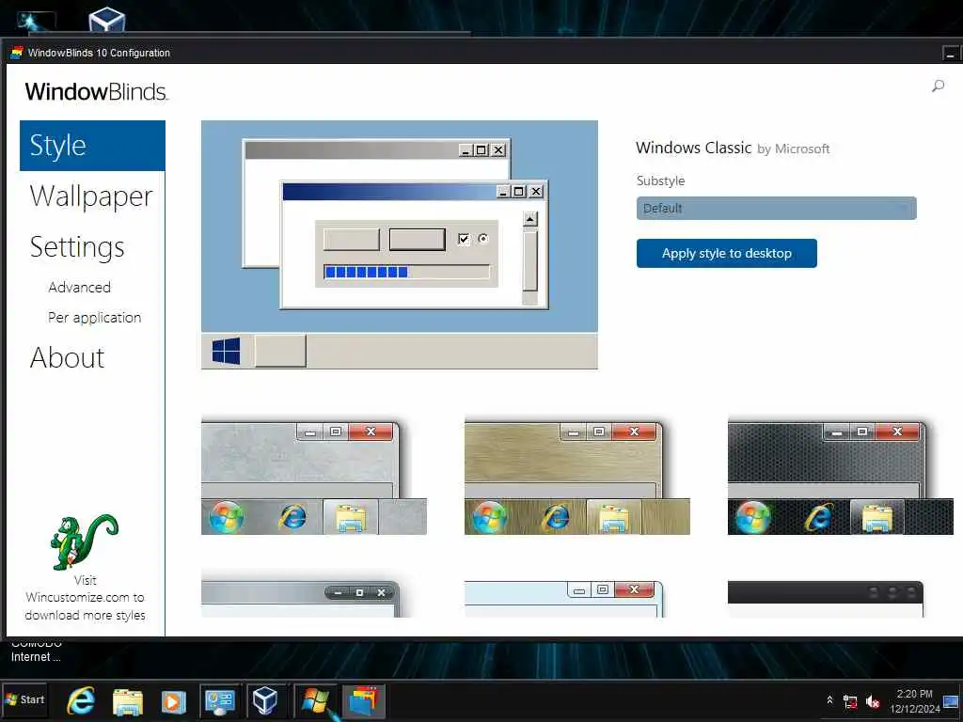Viewport: 963px width, 722px height.
Task: Switch to WindowBlinds taskbar icon
Action: point(363,700)
